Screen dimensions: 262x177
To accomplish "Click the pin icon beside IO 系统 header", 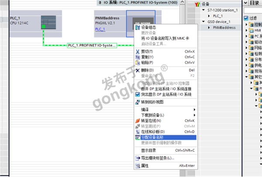I will coord(100,3).
